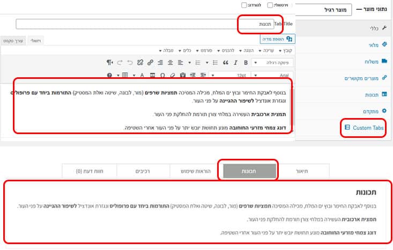393x250 pixels.
Task: Open the editor help question-mark icon
Action: [x=109, y=75]
